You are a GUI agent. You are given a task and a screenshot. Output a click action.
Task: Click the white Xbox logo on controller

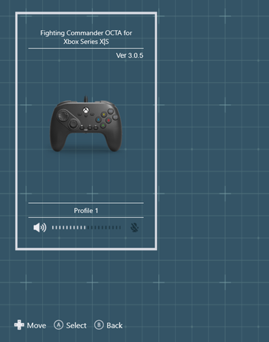pos(86,110)
